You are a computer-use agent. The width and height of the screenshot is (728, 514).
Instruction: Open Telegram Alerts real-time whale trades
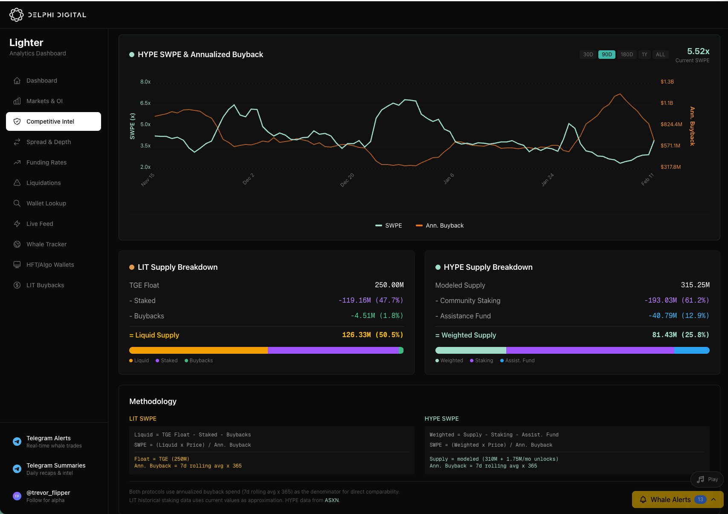(49, 442)
